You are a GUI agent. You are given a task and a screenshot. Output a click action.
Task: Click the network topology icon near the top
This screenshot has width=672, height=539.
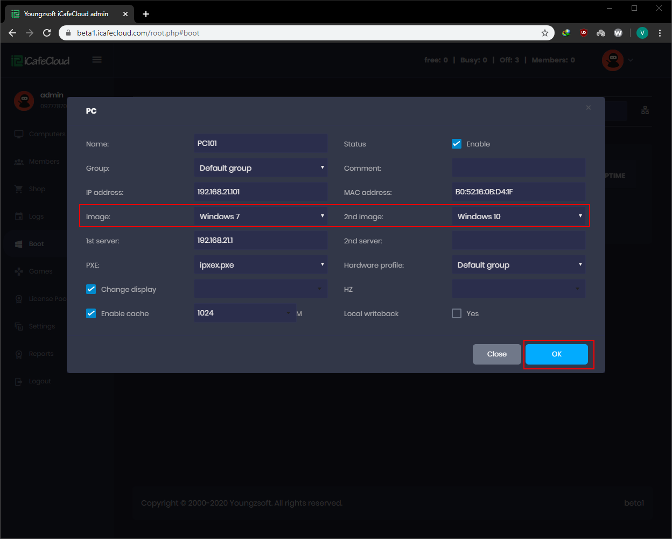(x=645, y=110)
